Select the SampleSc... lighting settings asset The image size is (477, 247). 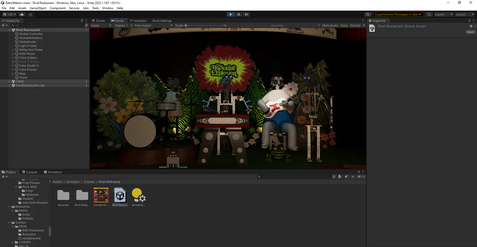coord(138,197)
